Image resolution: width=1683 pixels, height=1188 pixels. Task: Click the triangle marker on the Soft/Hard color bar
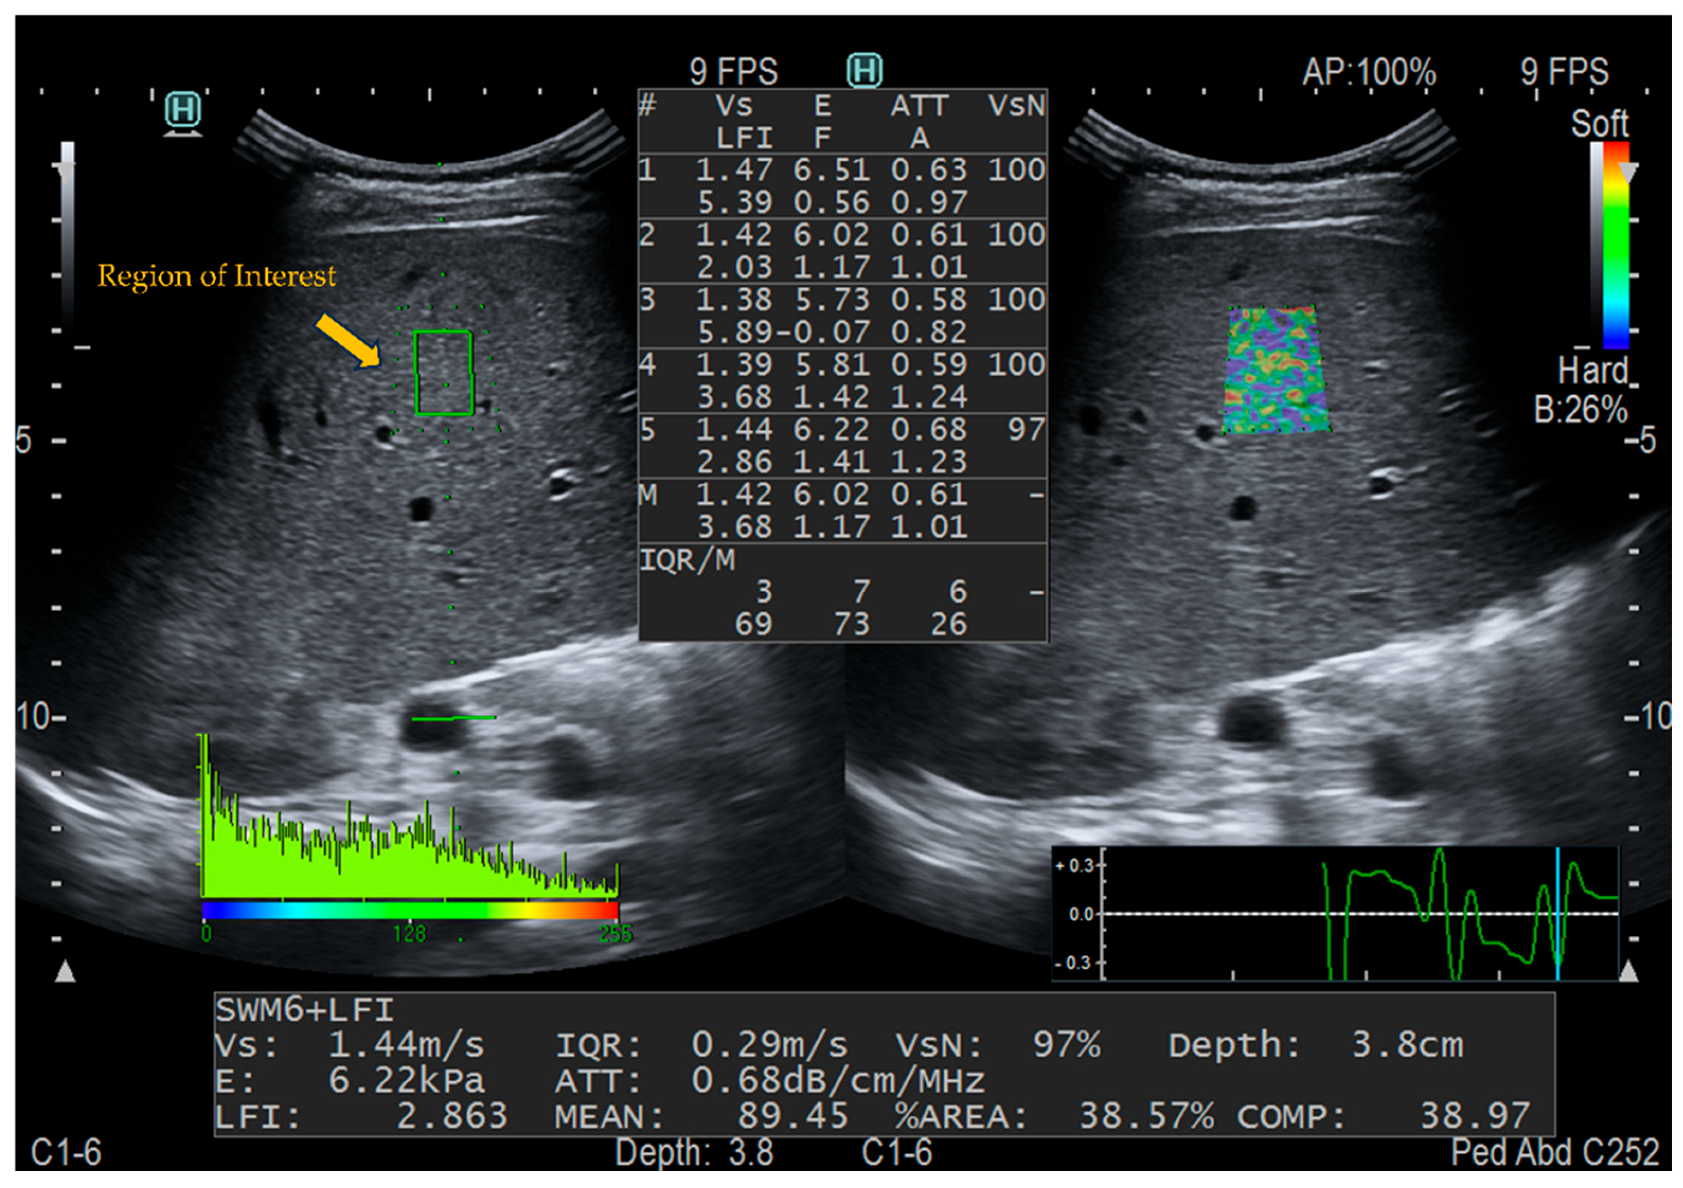pos(1627,173)
